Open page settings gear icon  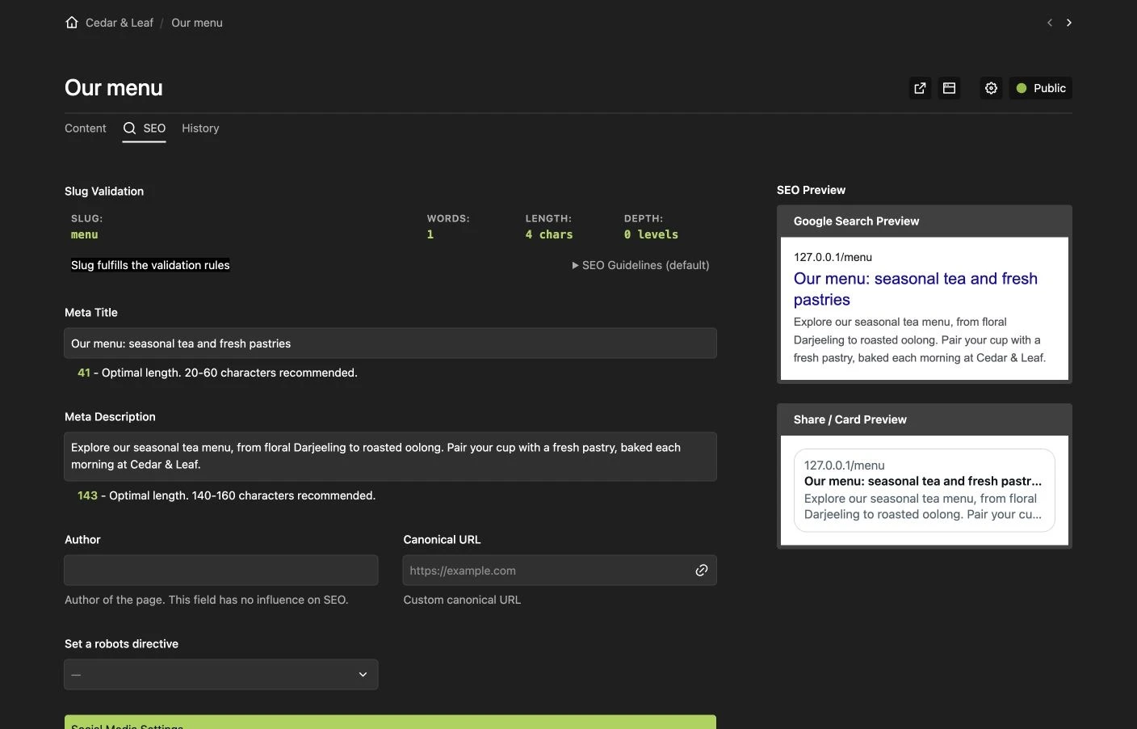tap(992, 88)
